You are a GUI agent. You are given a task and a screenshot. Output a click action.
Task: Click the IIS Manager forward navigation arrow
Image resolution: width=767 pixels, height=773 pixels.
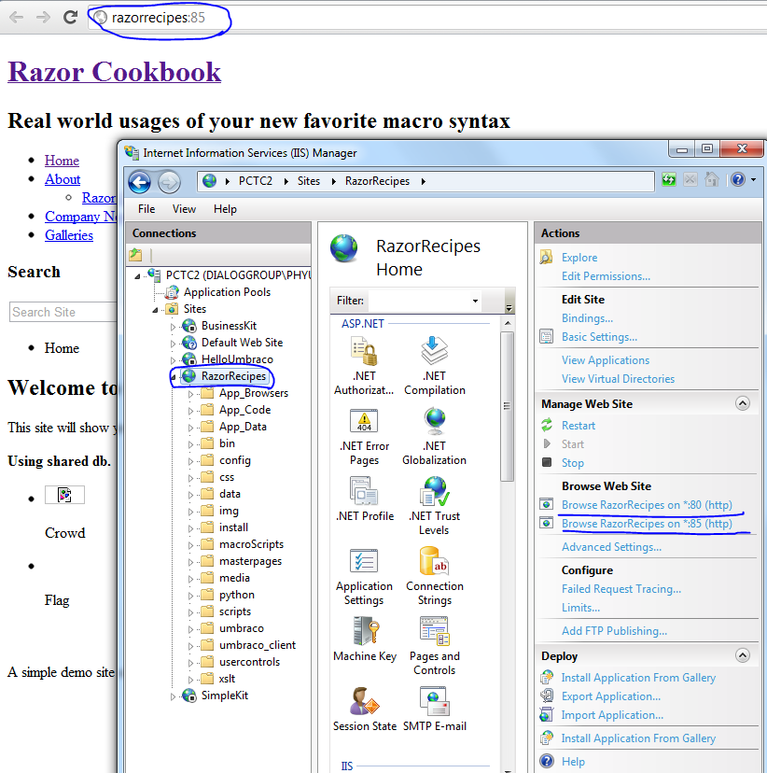click(x=169, y=182)
